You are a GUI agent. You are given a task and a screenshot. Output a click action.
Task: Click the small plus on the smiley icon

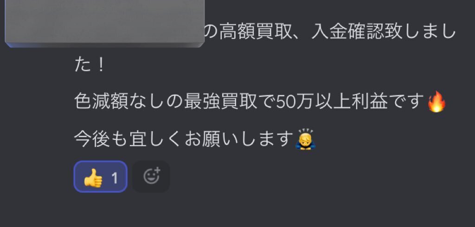157,171
